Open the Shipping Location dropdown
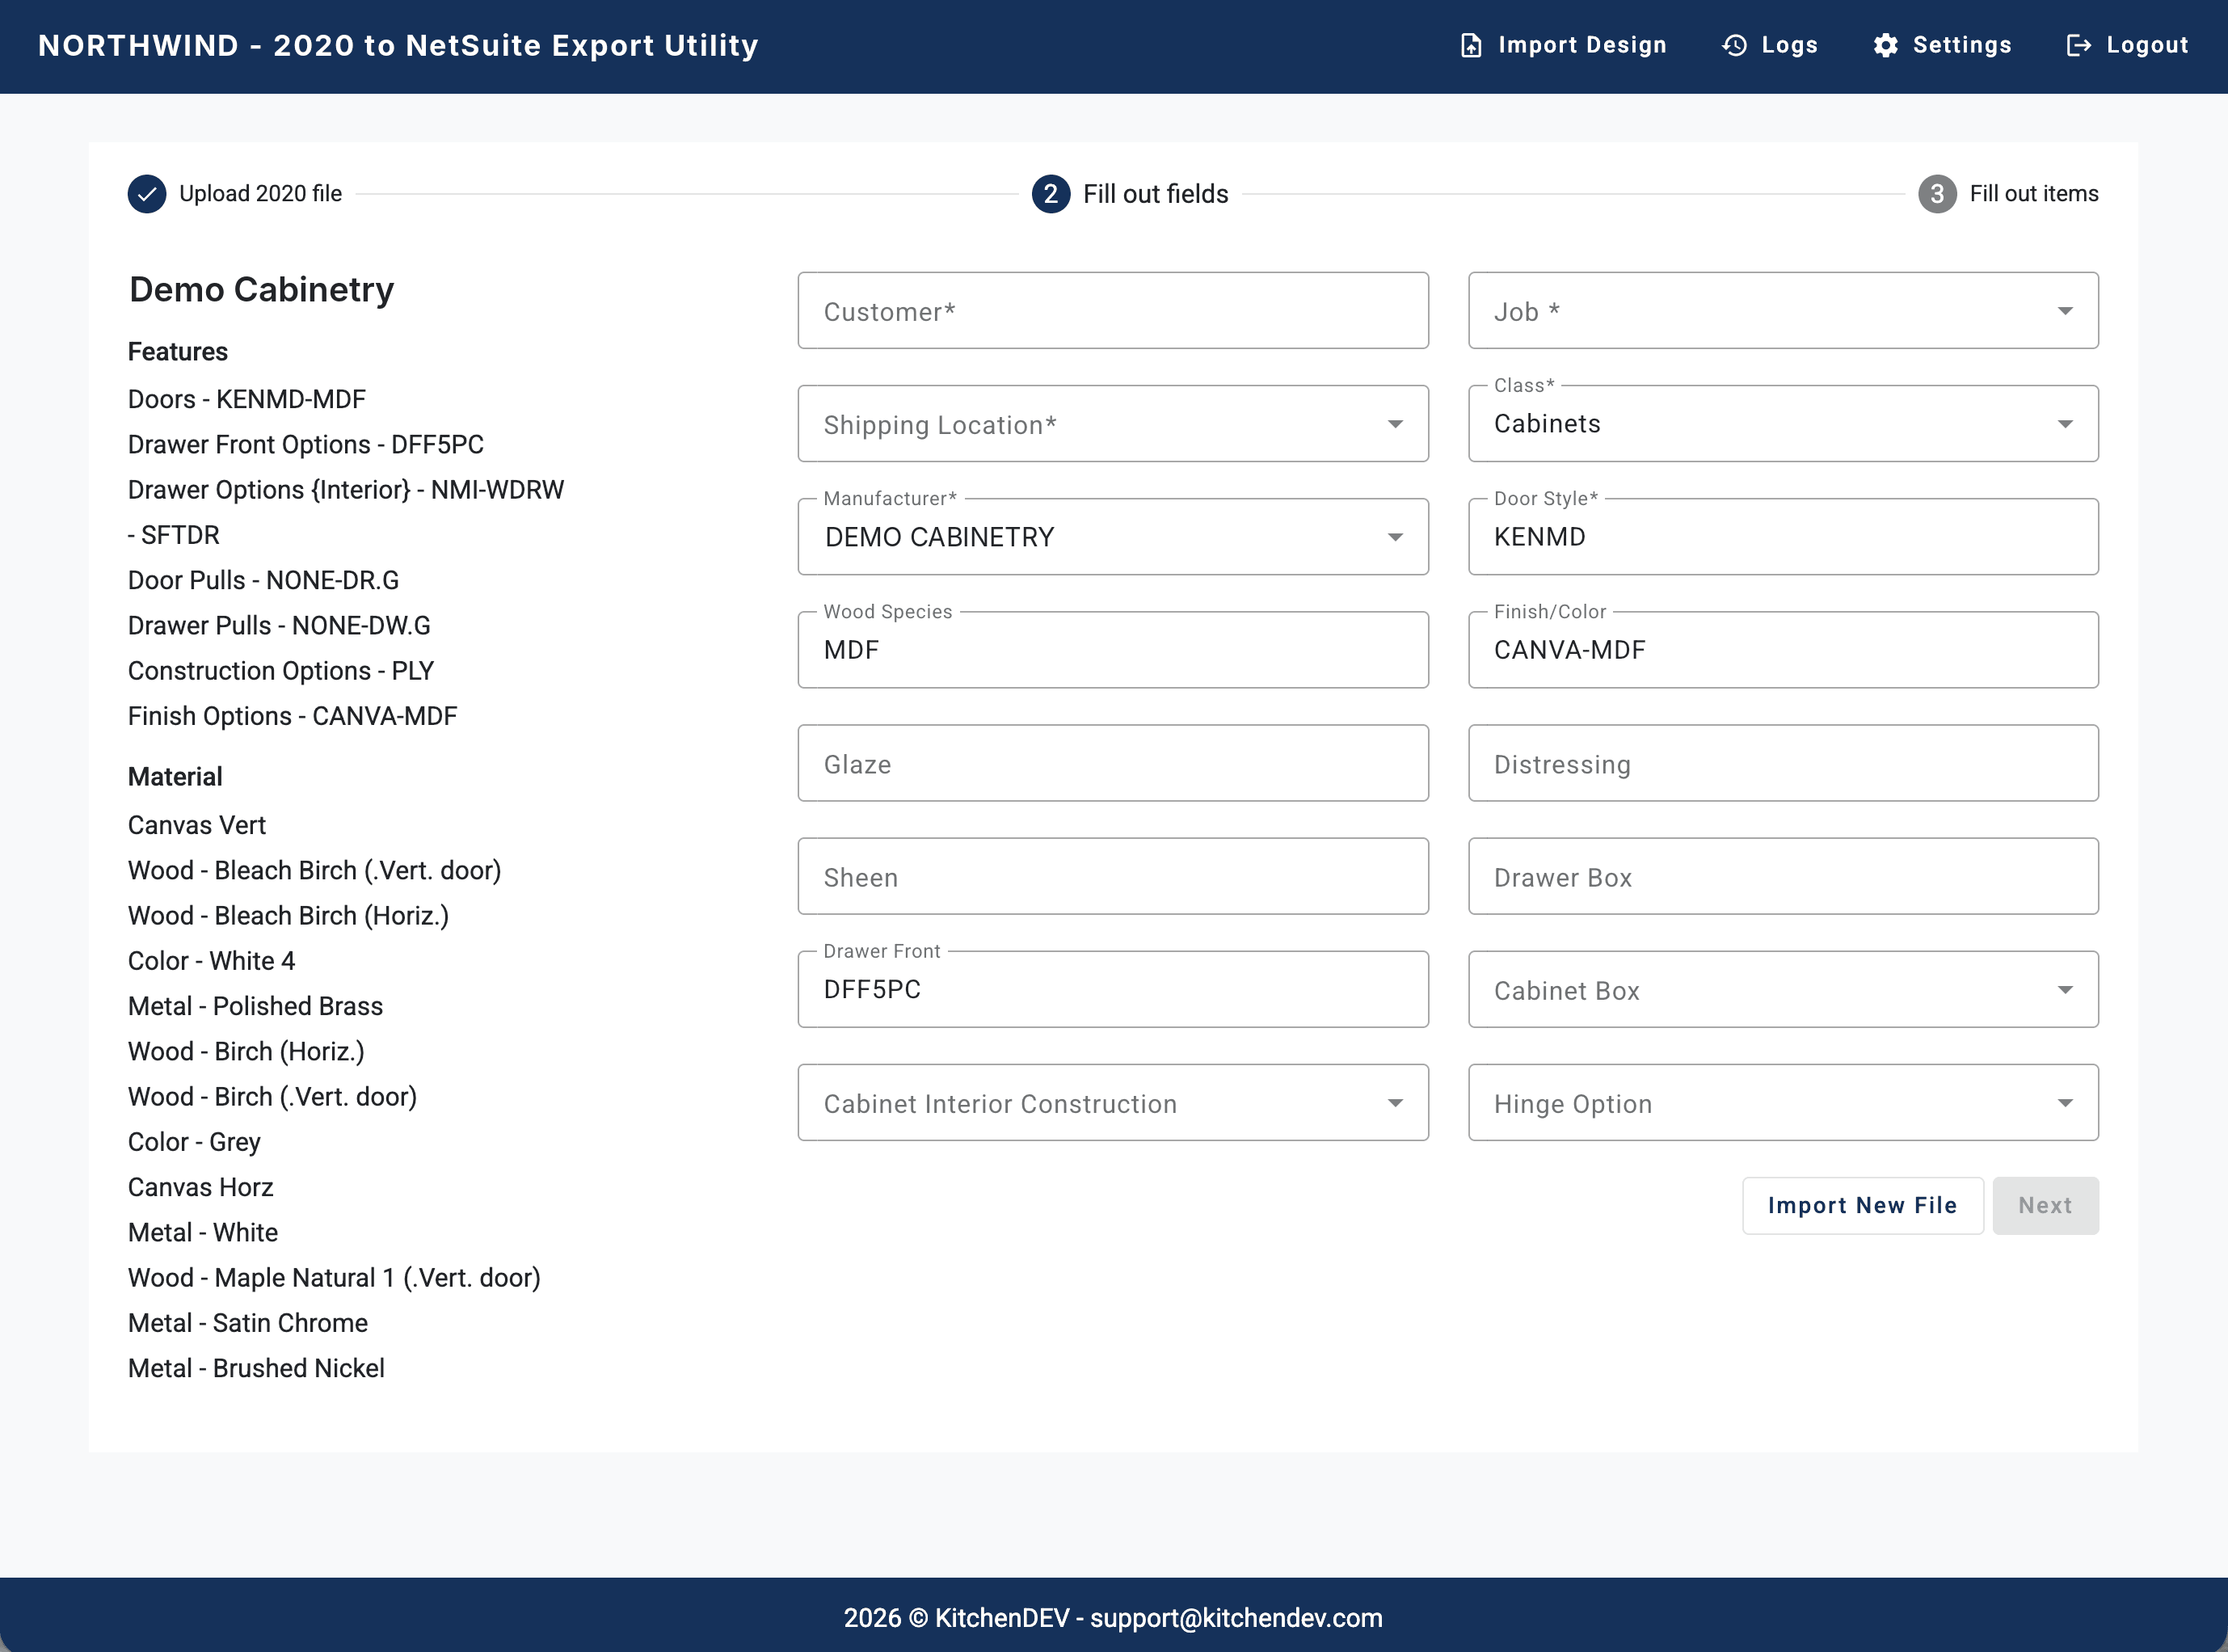2228x1652 pixels. [x=1113, y=424]
